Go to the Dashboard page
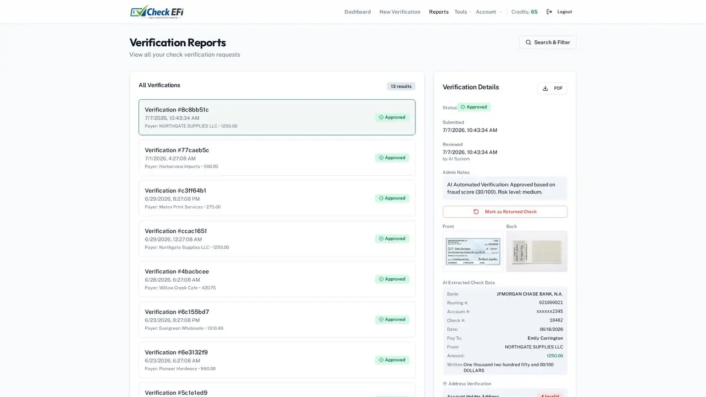706x397 pixels. [357, 12]
